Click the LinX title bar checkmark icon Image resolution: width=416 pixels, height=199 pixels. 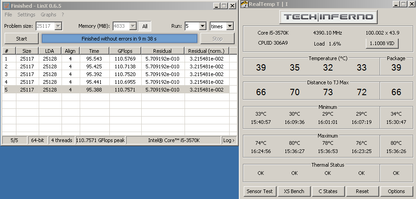click(7, 5)
